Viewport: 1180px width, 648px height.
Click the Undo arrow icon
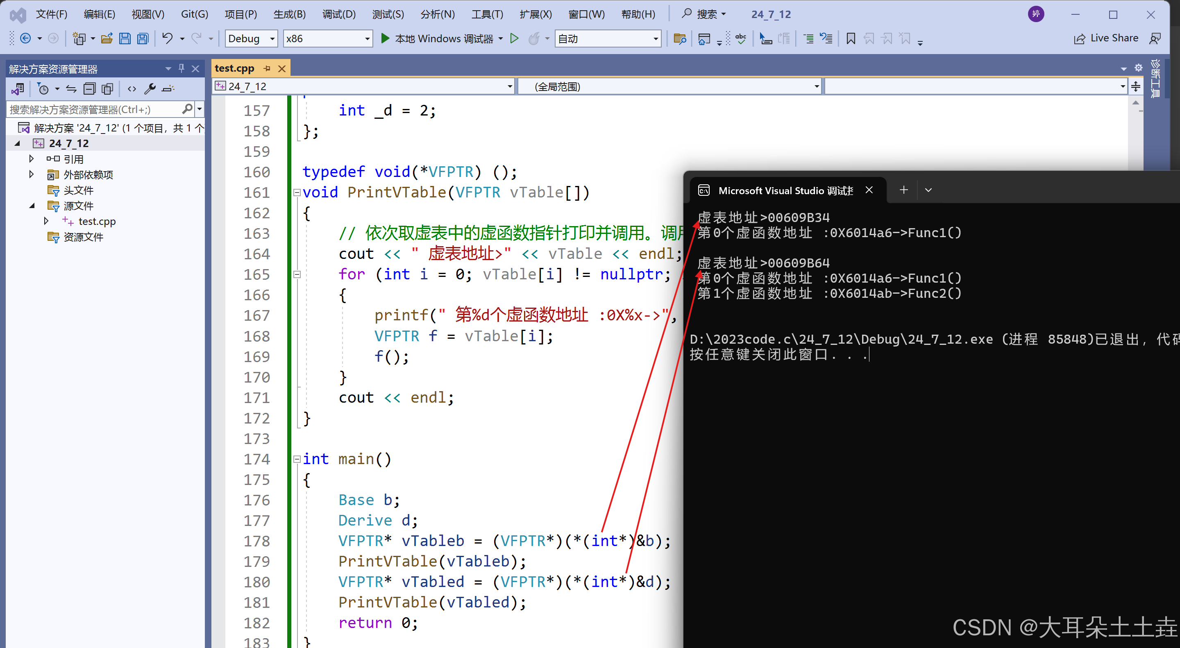tap(168, 39)
